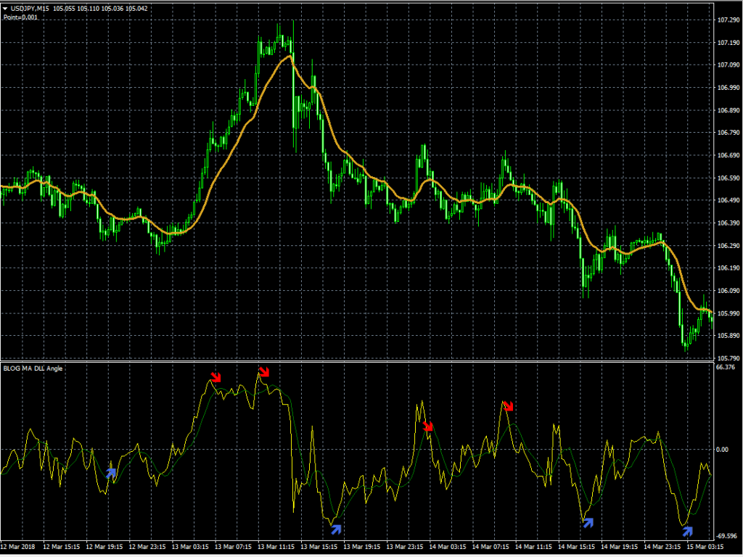
Task: Click the 106.490 price level on the axis
Action: [726, 200]
